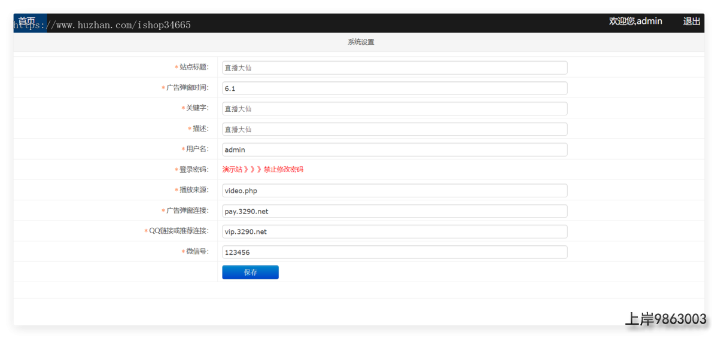Focus the 站点标题 input field
The height and width of the screenshot is (339, 718).
[x=394, y=68]
